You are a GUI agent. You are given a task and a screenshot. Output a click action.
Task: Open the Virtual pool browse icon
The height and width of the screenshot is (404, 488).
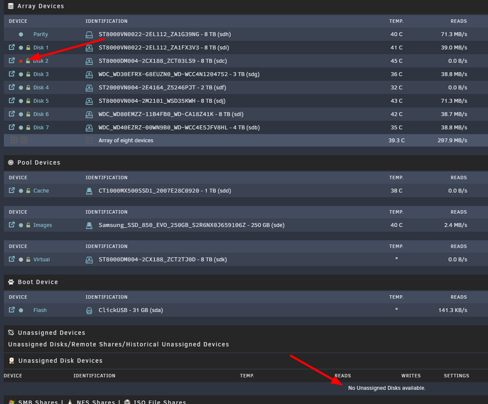(x=11, y=260)
